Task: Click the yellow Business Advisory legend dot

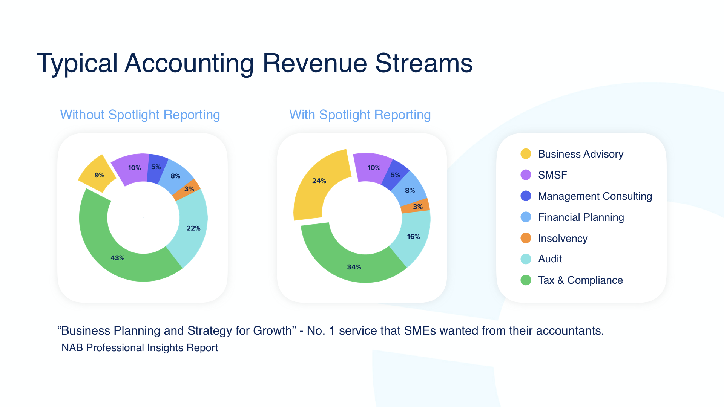Action: (526, 154)
